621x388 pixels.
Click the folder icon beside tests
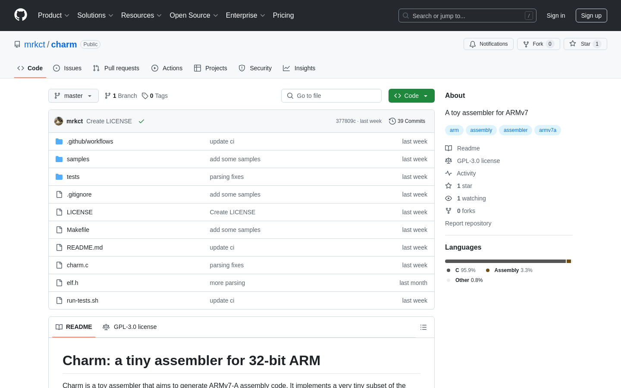pyautogui.click(x=59, y=177)
